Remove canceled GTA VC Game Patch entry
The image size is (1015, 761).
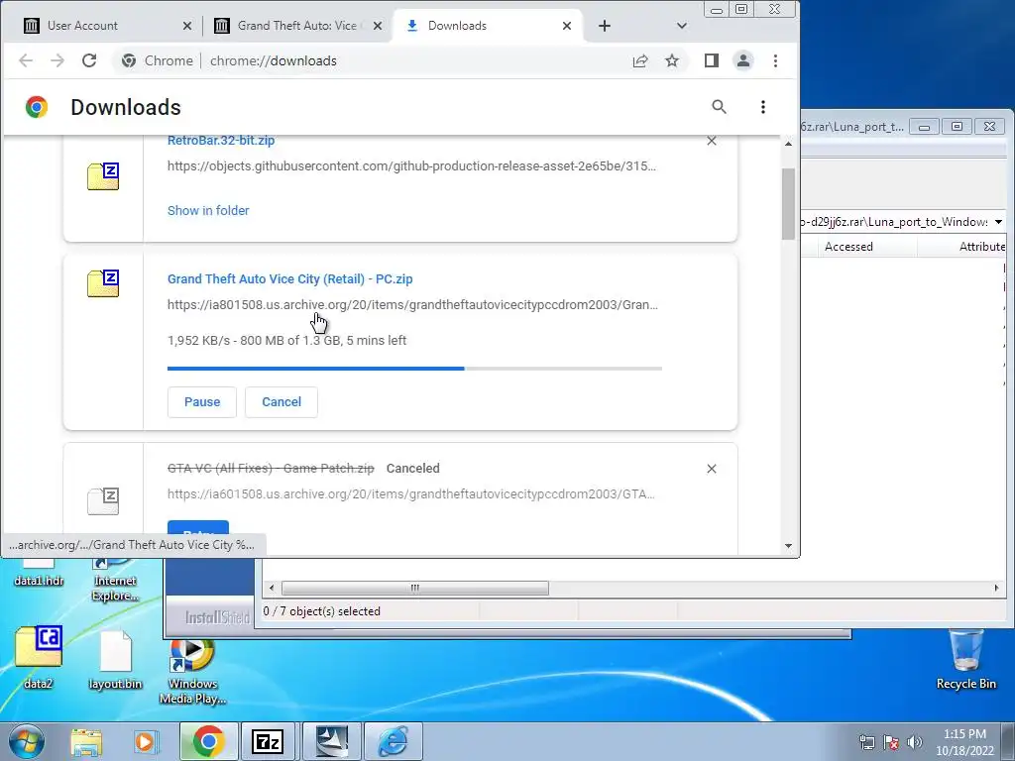tap(712, 469)
